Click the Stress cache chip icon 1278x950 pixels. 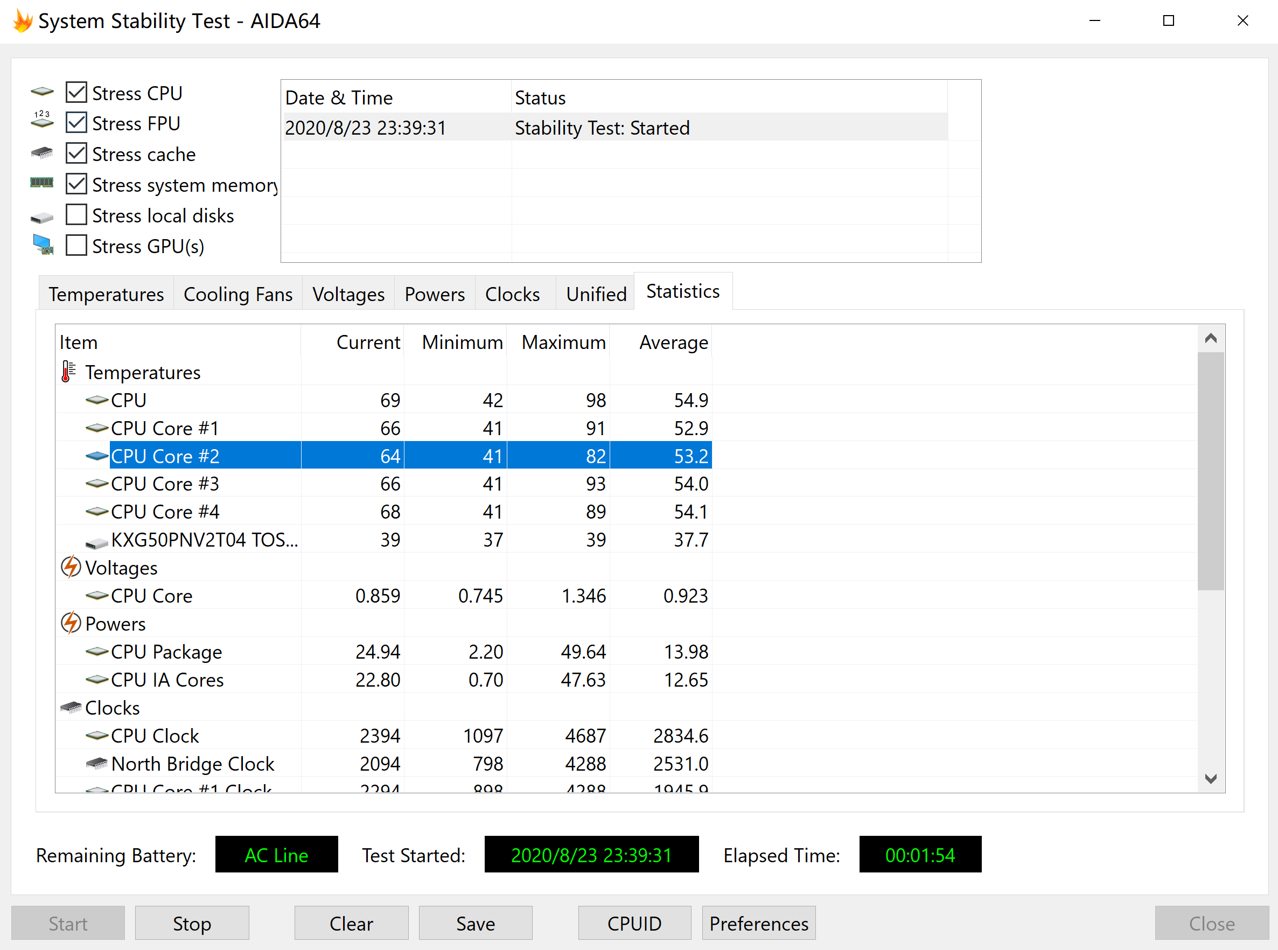[x=41, y=153]
